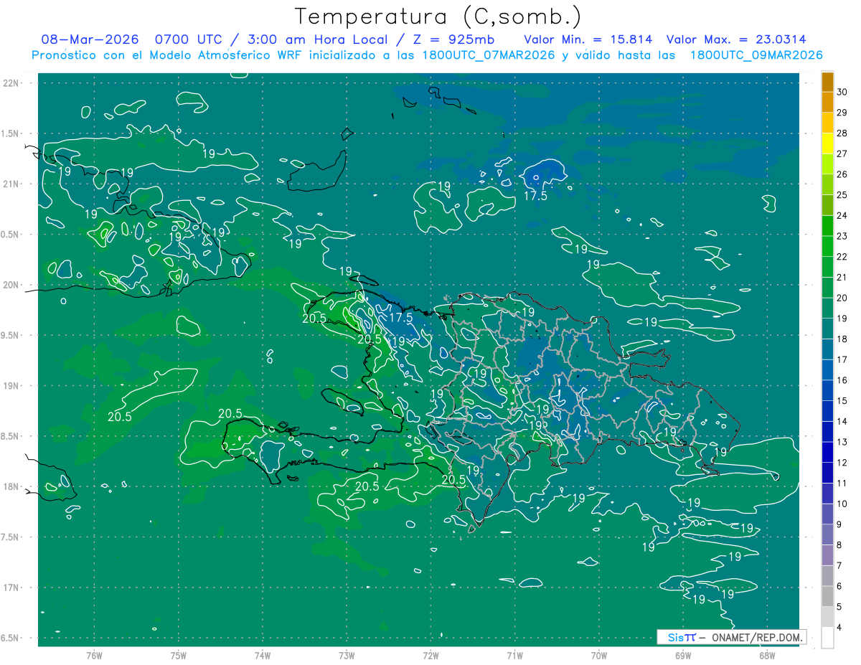
Task: Click the "72W" longitude axis label
Action: (430, 655)
